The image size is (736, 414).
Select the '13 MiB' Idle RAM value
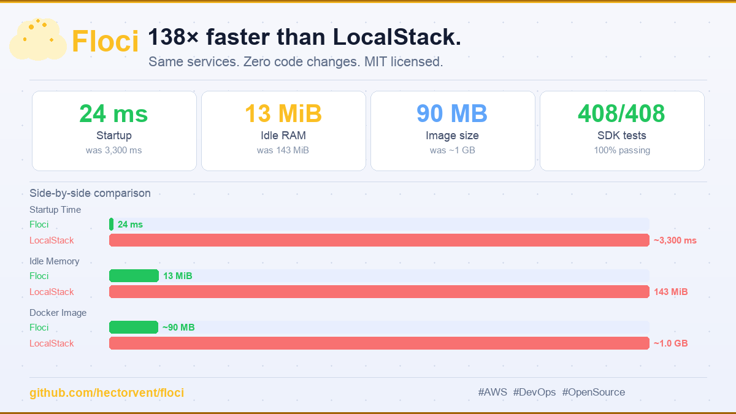pos(283,113)
